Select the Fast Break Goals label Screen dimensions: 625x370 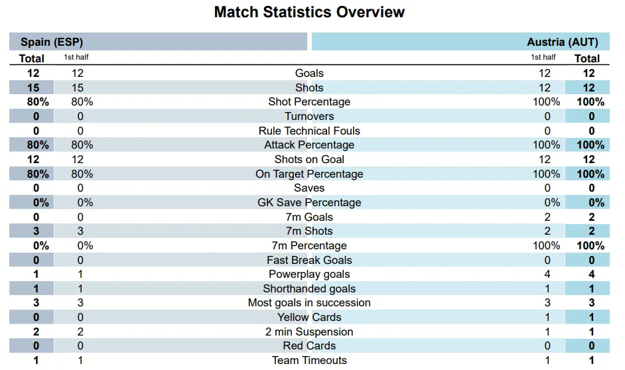click(309, 260)
